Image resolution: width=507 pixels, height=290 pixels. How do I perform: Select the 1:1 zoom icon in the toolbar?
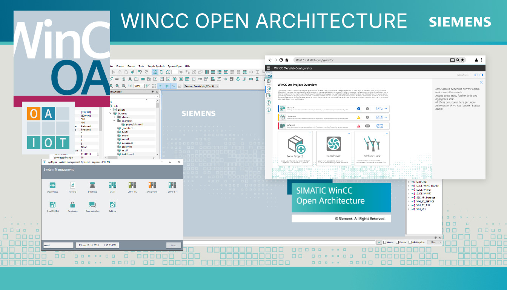(x=130, y=86)
